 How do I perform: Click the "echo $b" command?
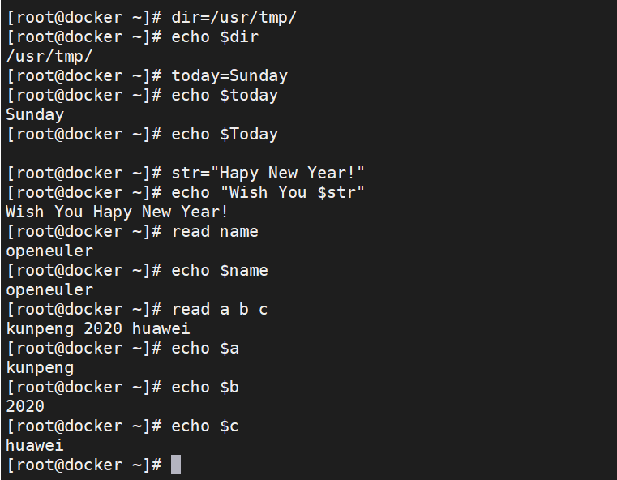click(205, 387)
